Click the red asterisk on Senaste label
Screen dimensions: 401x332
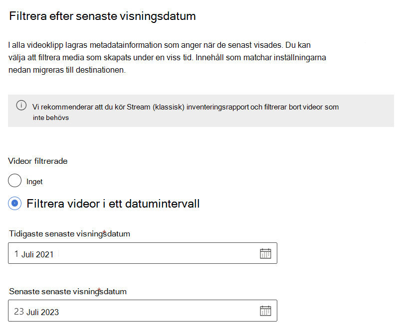(x=99, y=290)
